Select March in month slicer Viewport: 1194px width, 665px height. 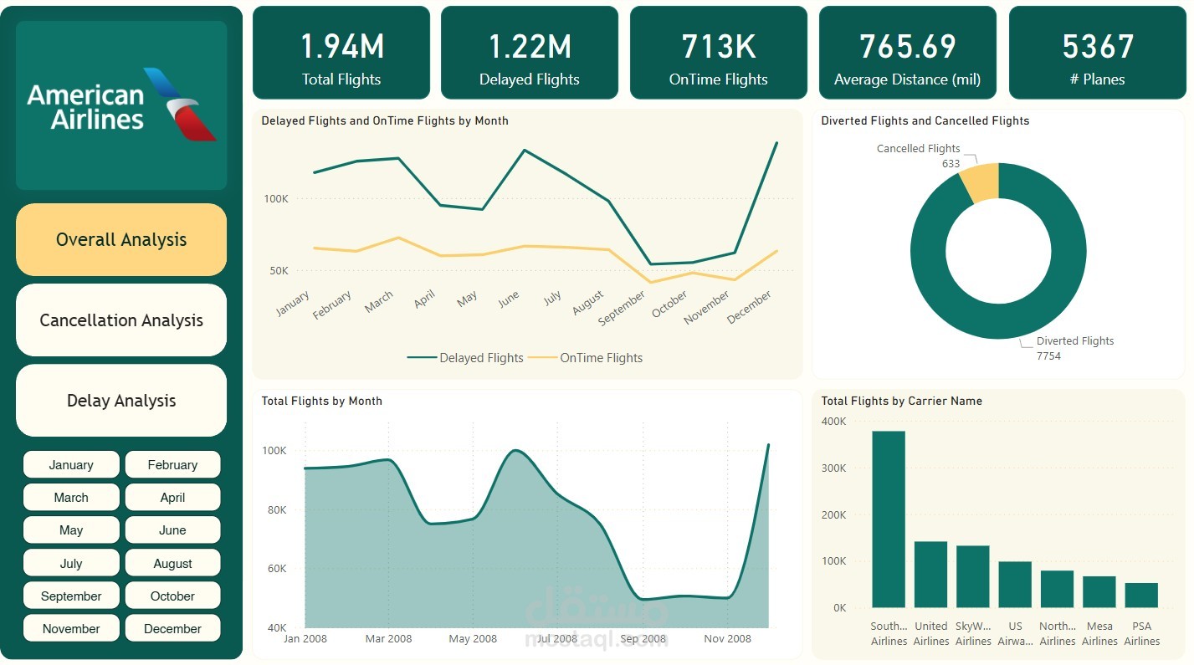(71, 497)
